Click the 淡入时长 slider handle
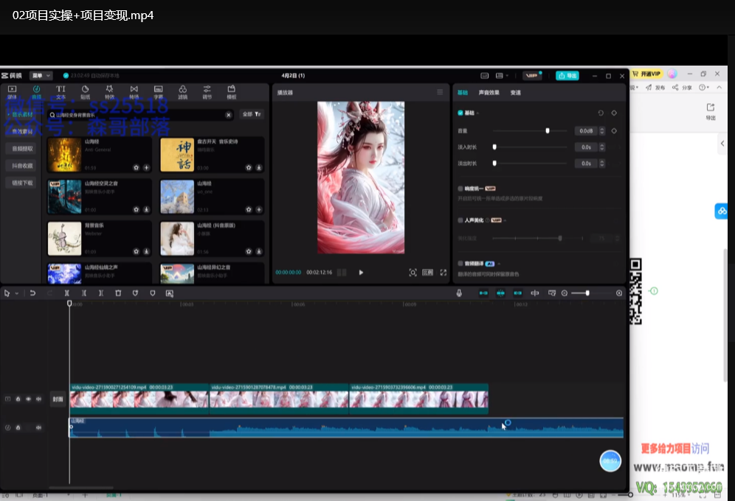The width and height of the screenshot is (735, 501). click(x=494, y=147)
